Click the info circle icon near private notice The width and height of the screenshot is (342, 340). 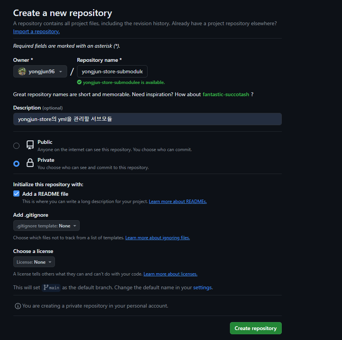pyautogui.click(x=18, y=306)
